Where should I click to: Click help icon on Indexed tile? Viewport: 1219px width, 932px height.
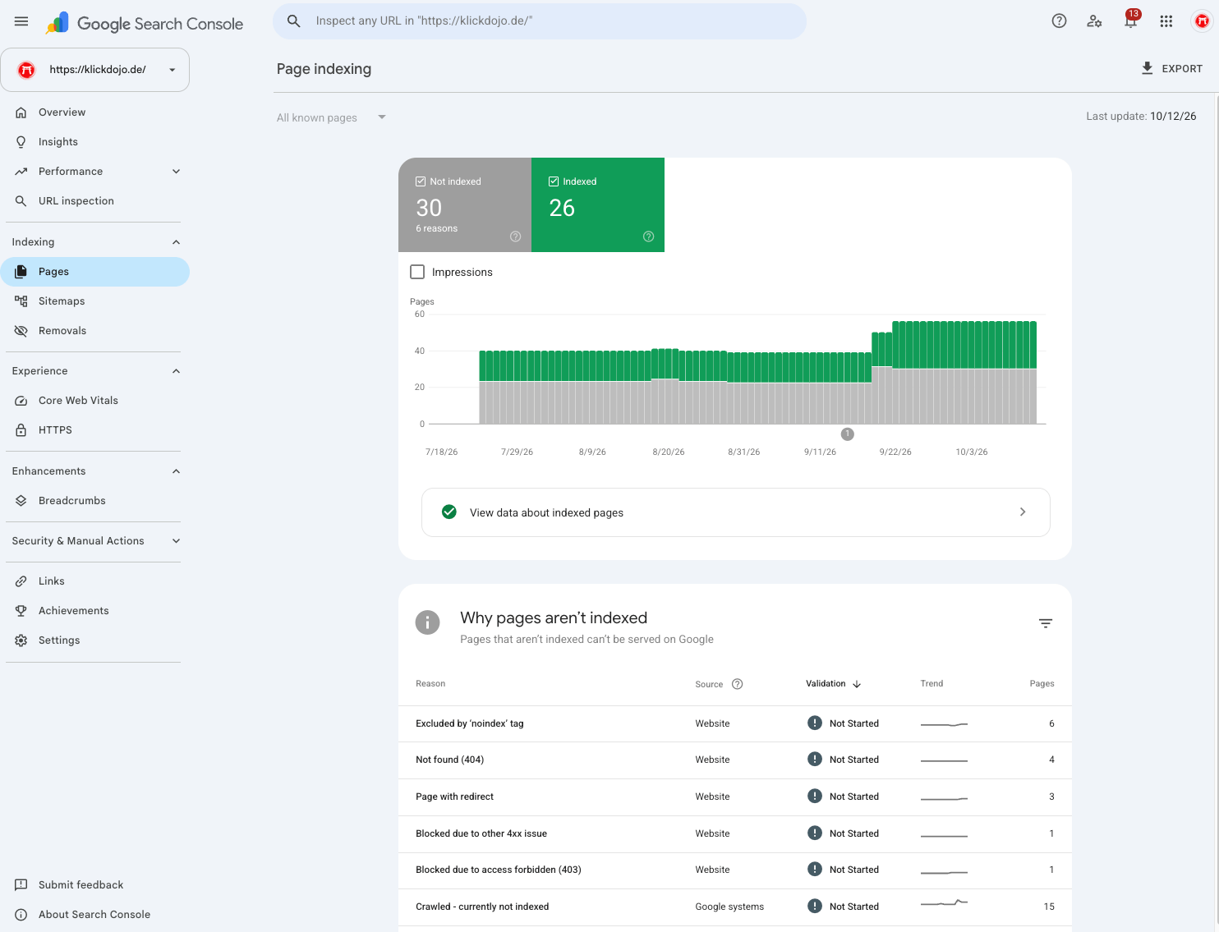648,236
